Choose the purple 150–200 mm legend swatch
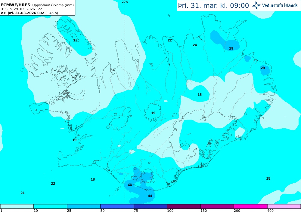 click(217, 206)
